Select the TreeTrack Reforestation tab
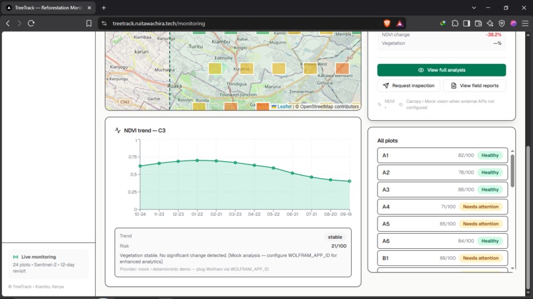Image resolution: width=533 pixels, height=299 pixels. (x=48, y=7)
